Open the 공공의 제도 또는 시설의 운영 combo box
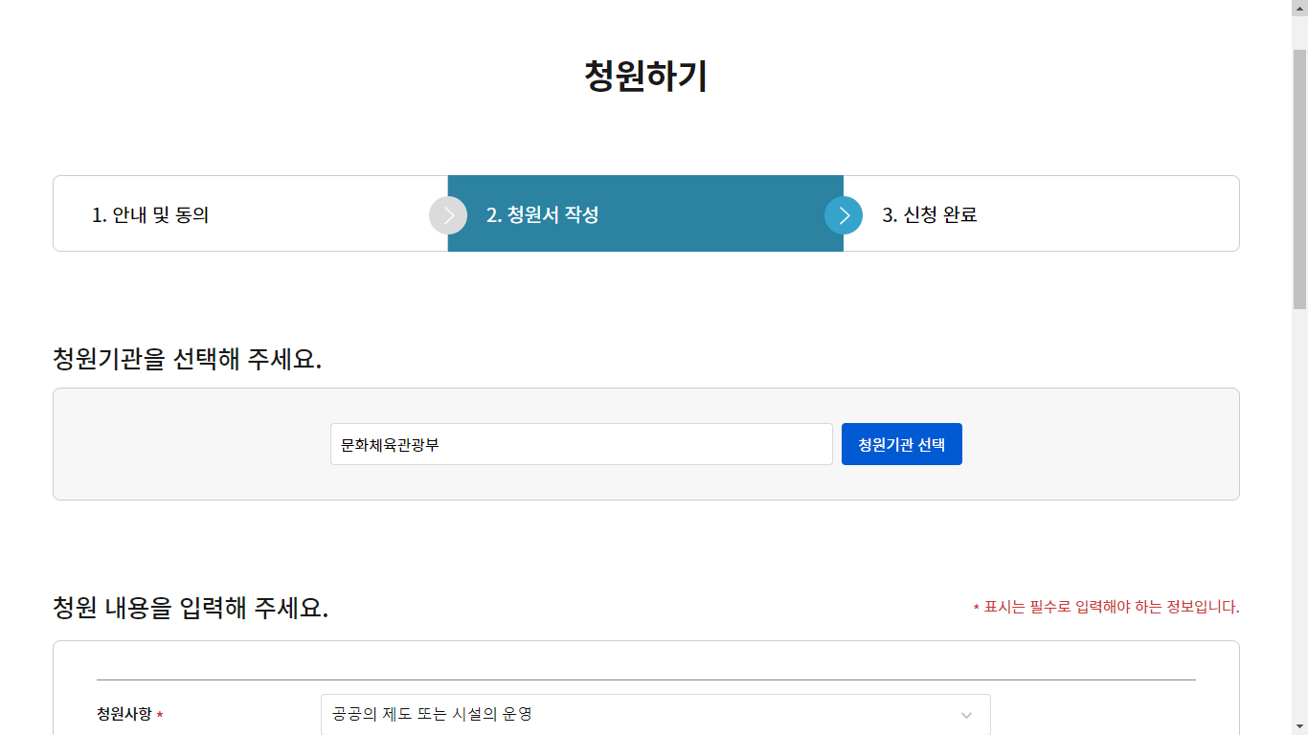Screen dimensions: 1308x735 tap(655, 715)
